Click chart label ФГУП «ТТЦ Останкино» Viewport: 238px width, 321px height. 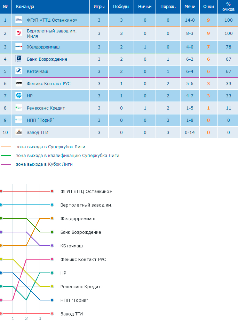coord(86,192)
